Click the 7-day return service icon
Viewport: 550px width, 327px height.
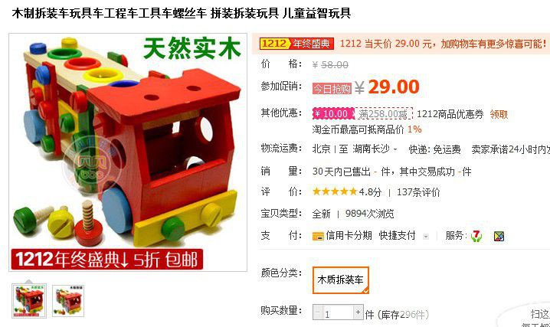pos(476,236)
